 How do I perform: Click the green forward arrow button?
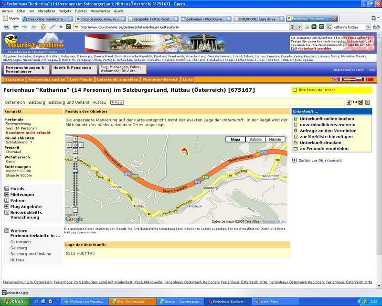click(24, 27)
